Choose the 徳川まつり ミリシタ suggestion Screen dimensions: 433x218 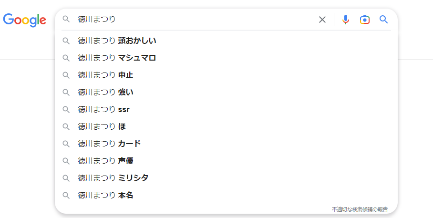pos(226,178)
